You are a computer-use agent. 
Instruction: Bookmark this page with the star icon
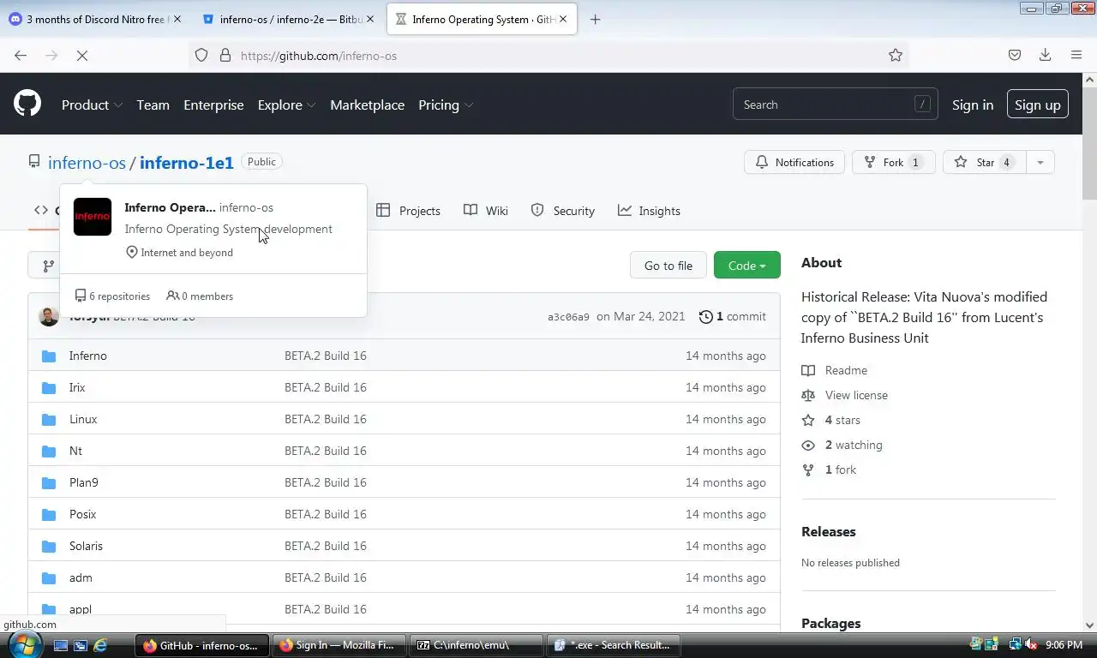click(x=896, y=55)
